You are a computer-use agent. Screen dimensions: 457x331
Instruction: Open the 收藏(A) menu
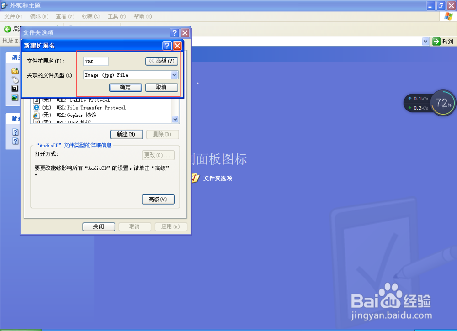coord(91,16)
